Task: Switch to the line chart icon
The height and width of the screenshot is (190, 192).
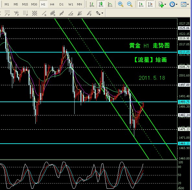Action: [110, 4]
